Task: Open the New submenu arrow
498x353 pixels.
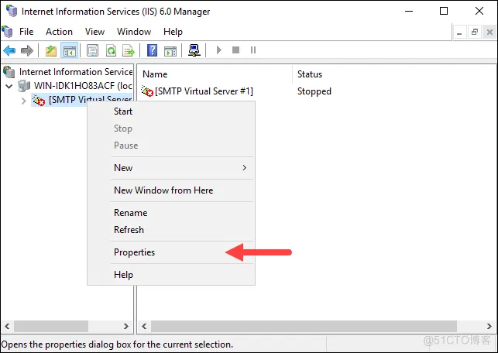Action: (x=245, y=168)
